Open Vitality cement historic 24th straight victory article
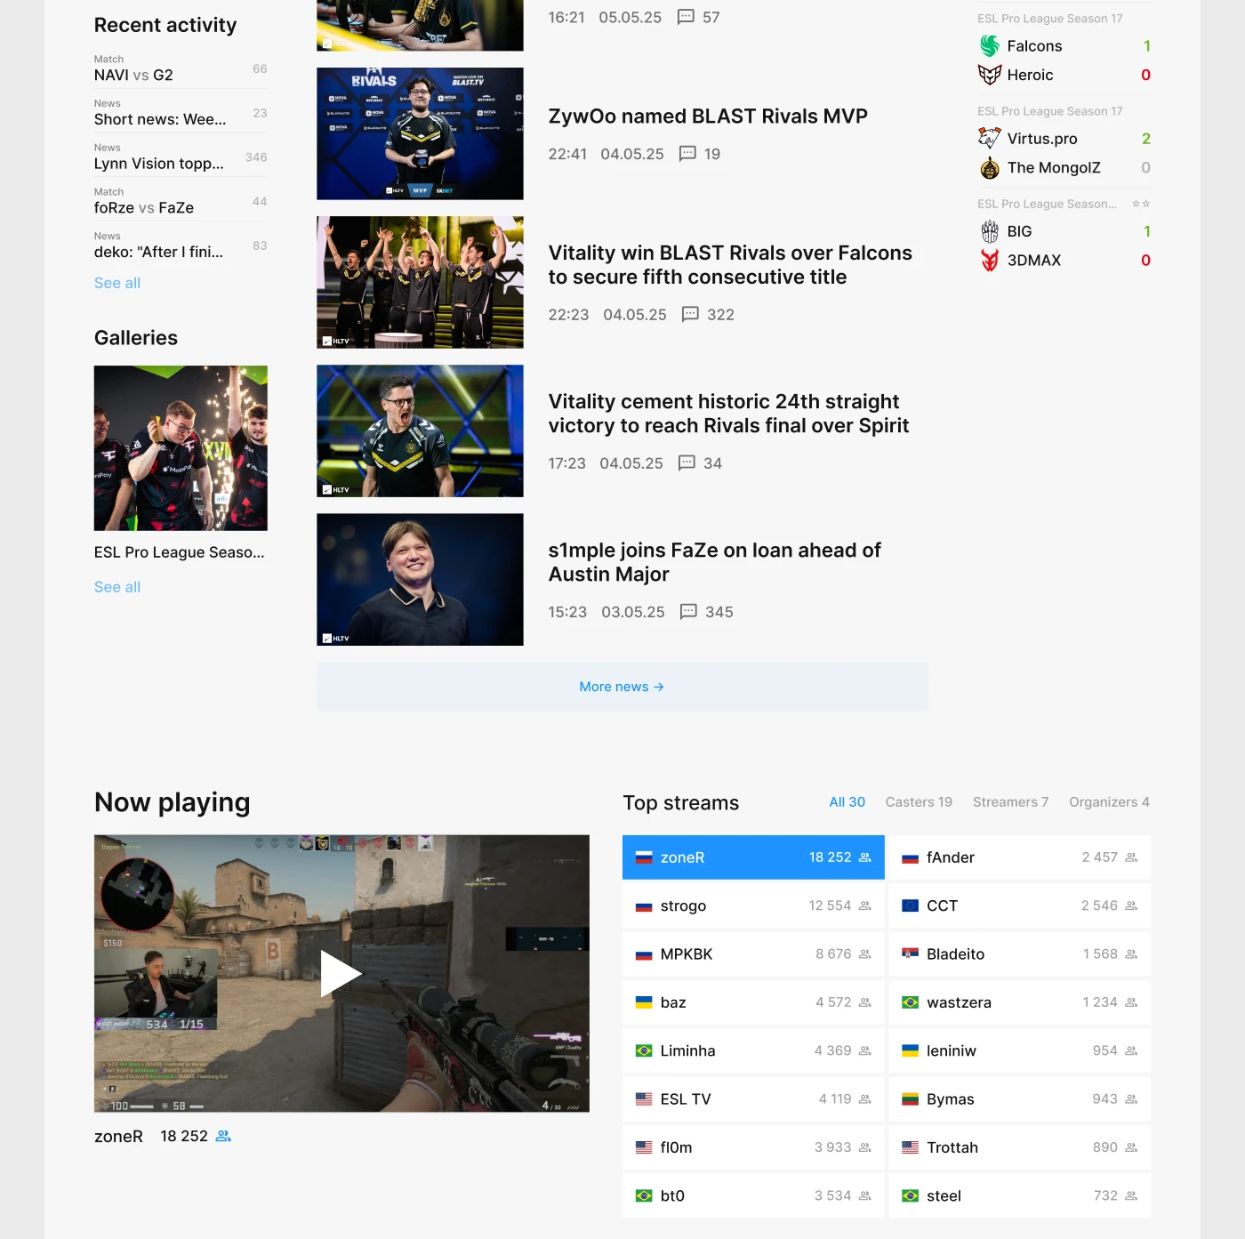The width and height of the screenshot is (1245, 1239). click(729, 414)
